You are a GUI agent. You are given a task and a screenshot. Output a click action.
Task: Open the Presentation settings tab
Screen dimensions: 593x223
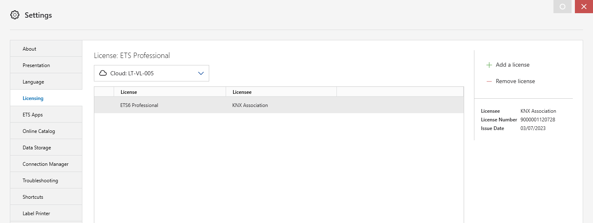click(x=46, y=65)
